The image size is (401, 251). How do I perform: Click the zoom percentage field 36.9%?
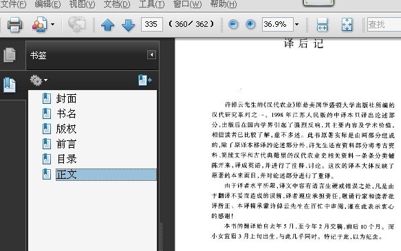coord(277,24)
